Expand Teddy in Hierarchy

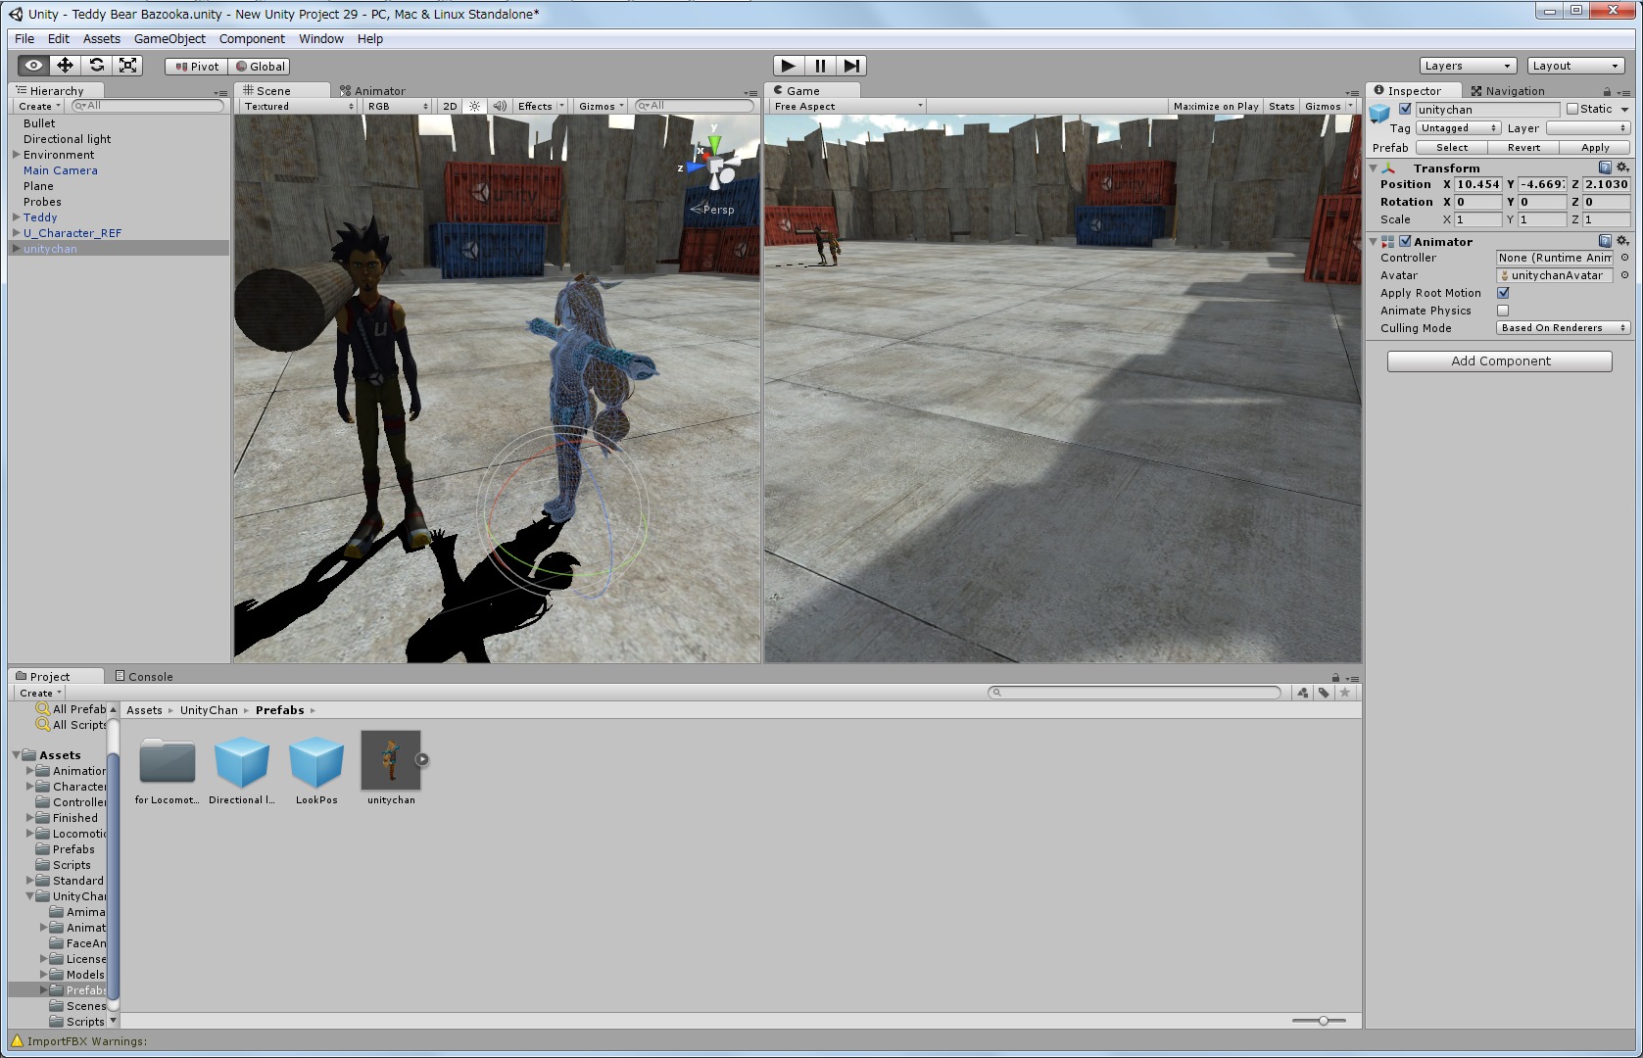[17, 217]
